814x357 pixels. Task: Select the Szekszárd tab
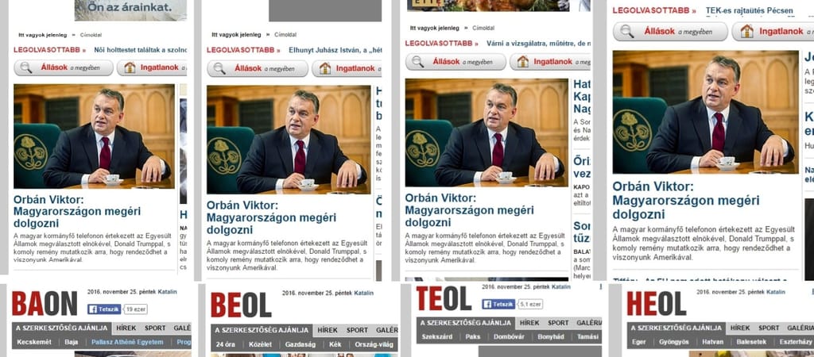click(x=436, y=337)
